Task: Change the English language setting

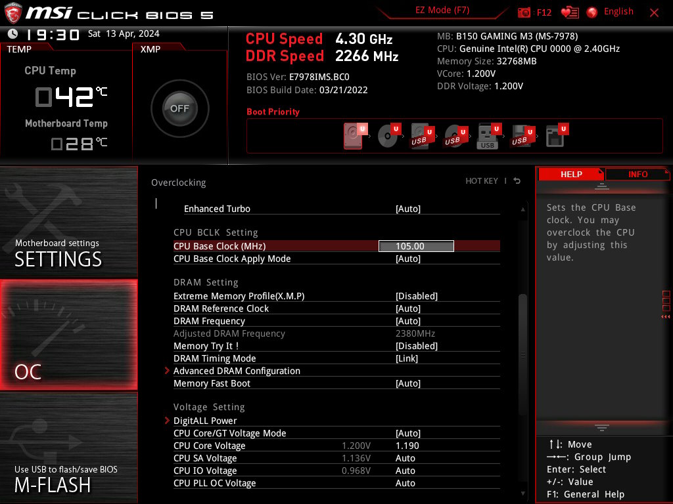Action: coord(618,12)
